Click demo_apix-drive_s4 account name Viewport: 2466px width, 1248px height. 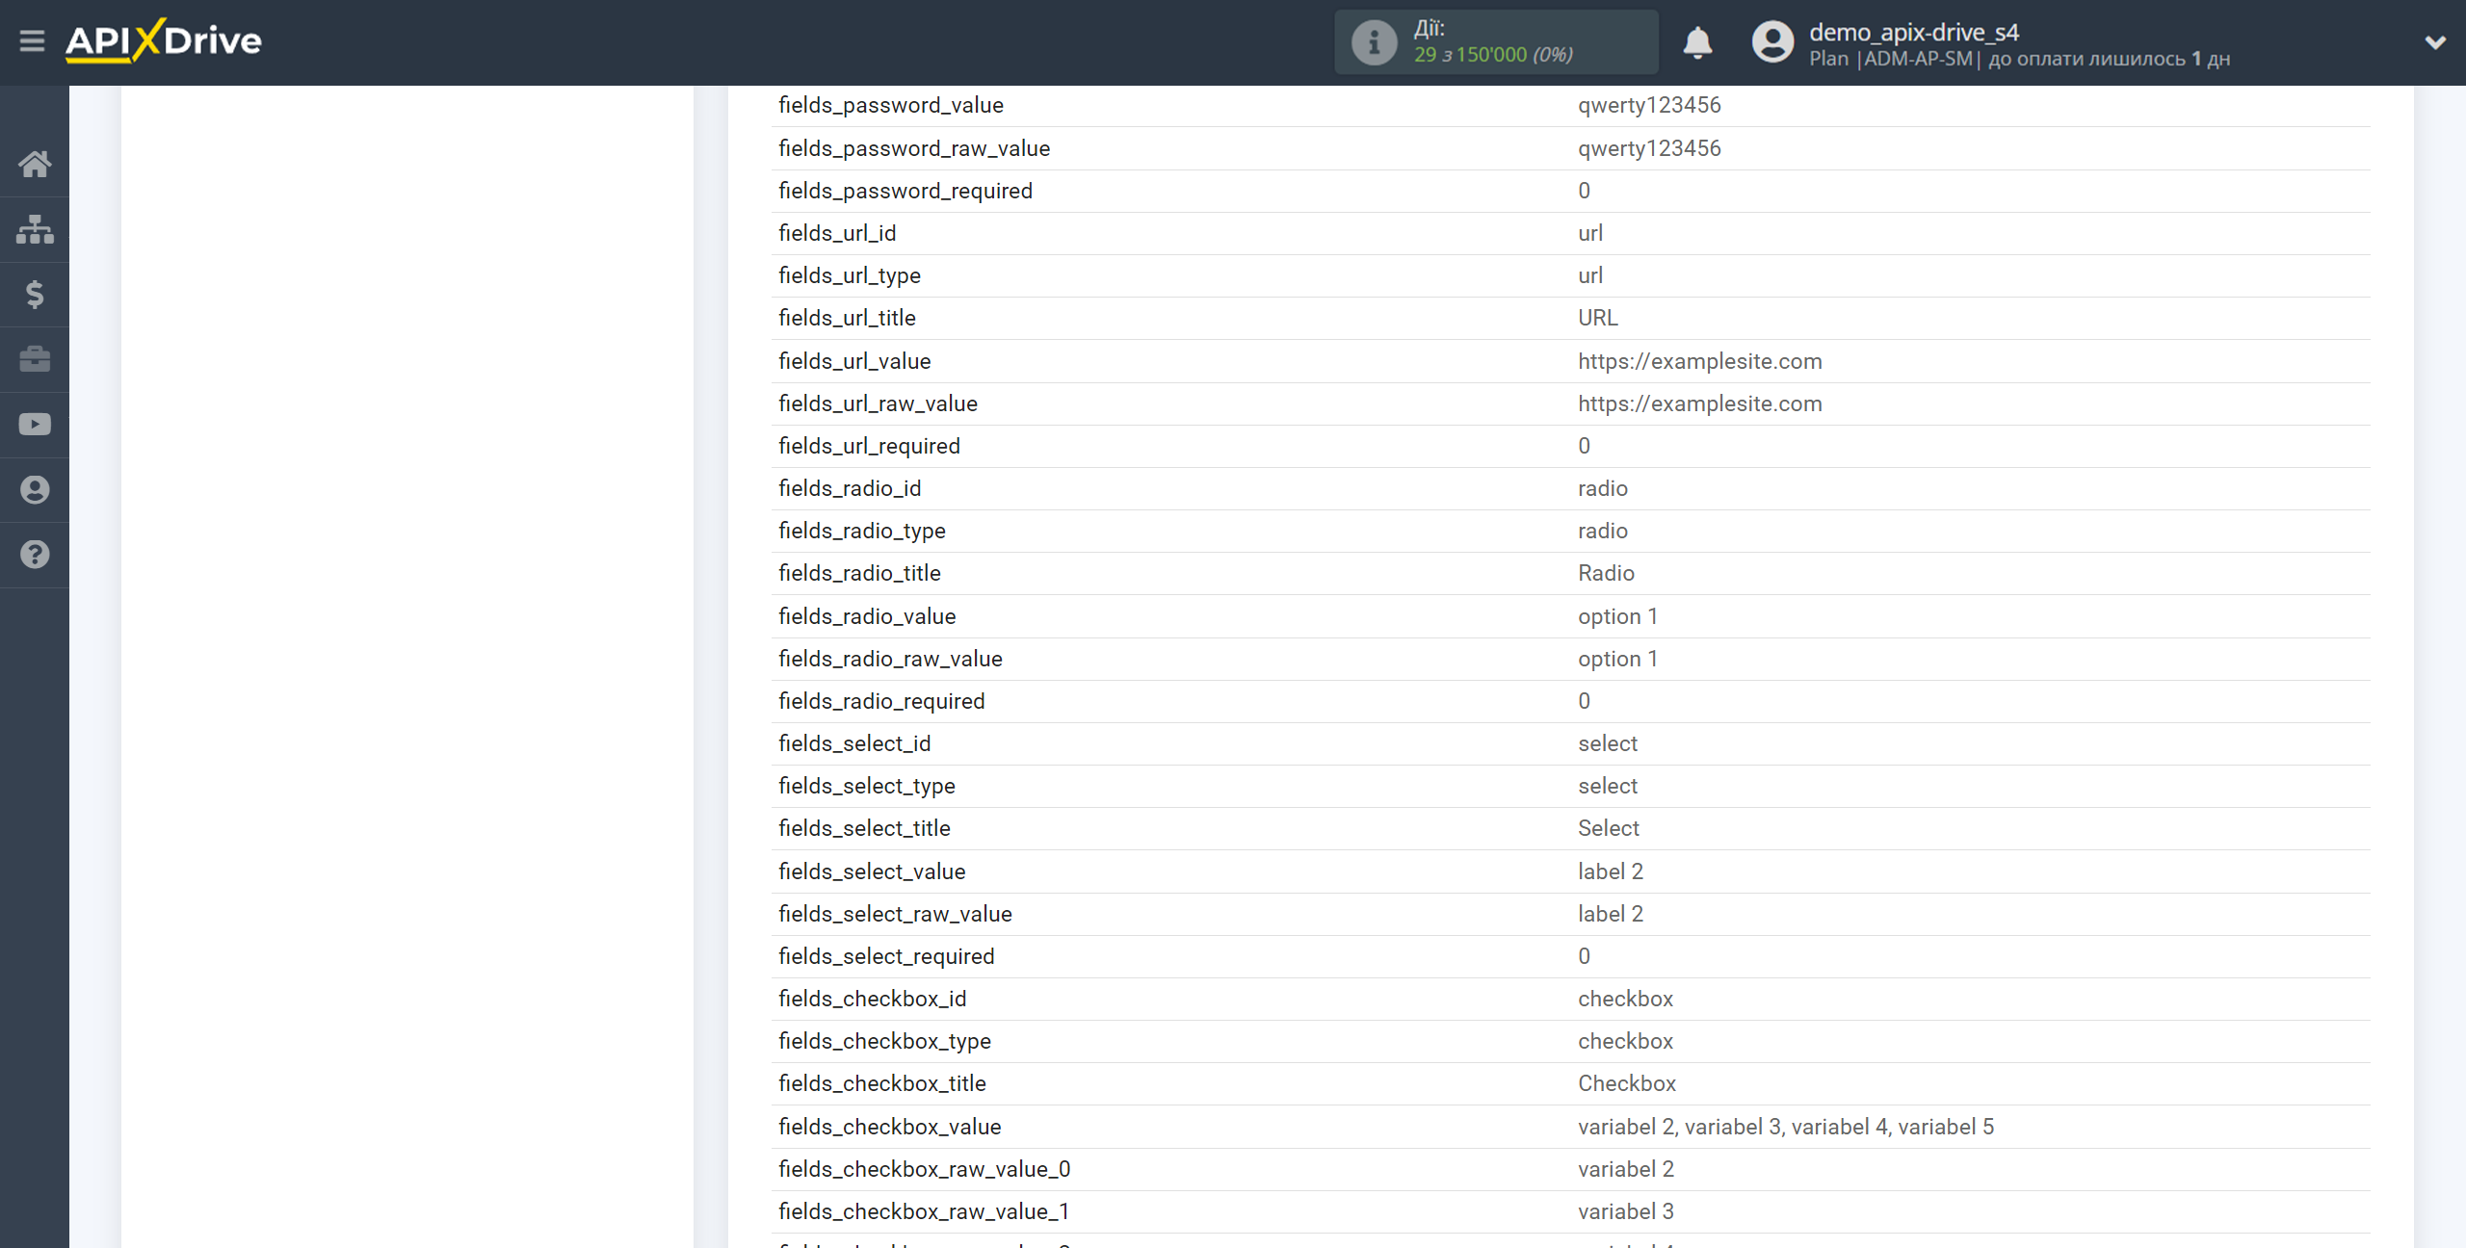coord(1913,32)
